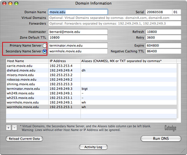Click the Serial field 20060508
187x155 pixels.
(159, 12)
